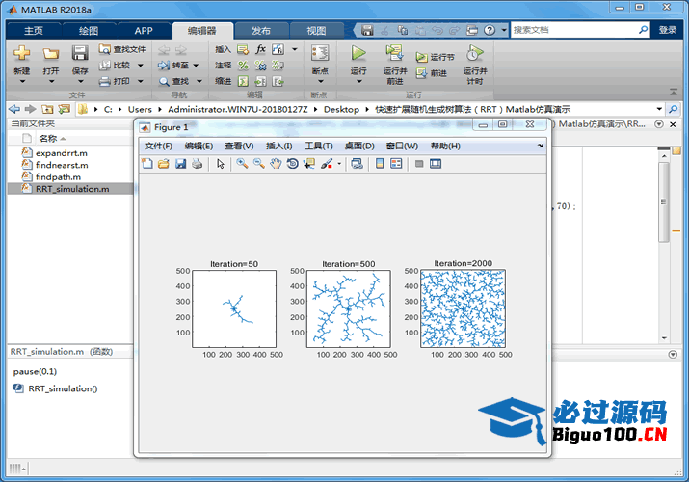
Task: Click Run Section (运行节) icon
Action: (x=422, y=57)
